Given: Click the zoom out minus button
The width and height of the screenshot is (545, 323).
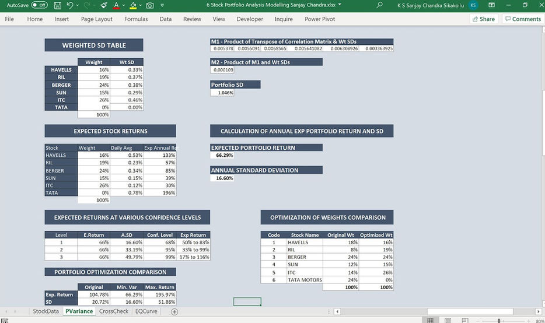Looking at the screenshot, I should point(478,321).
